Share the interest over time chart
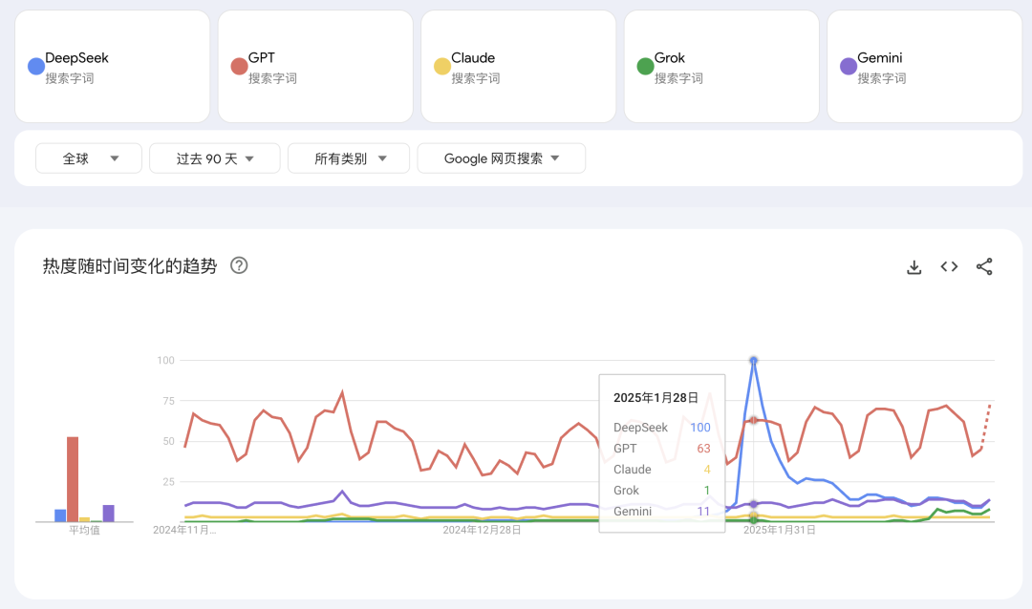This screenshot has width=1032, height=609. click(x=984, y=266)
